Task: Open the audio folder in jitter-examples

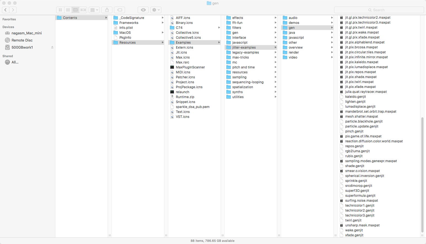Action: click(293, 18)
